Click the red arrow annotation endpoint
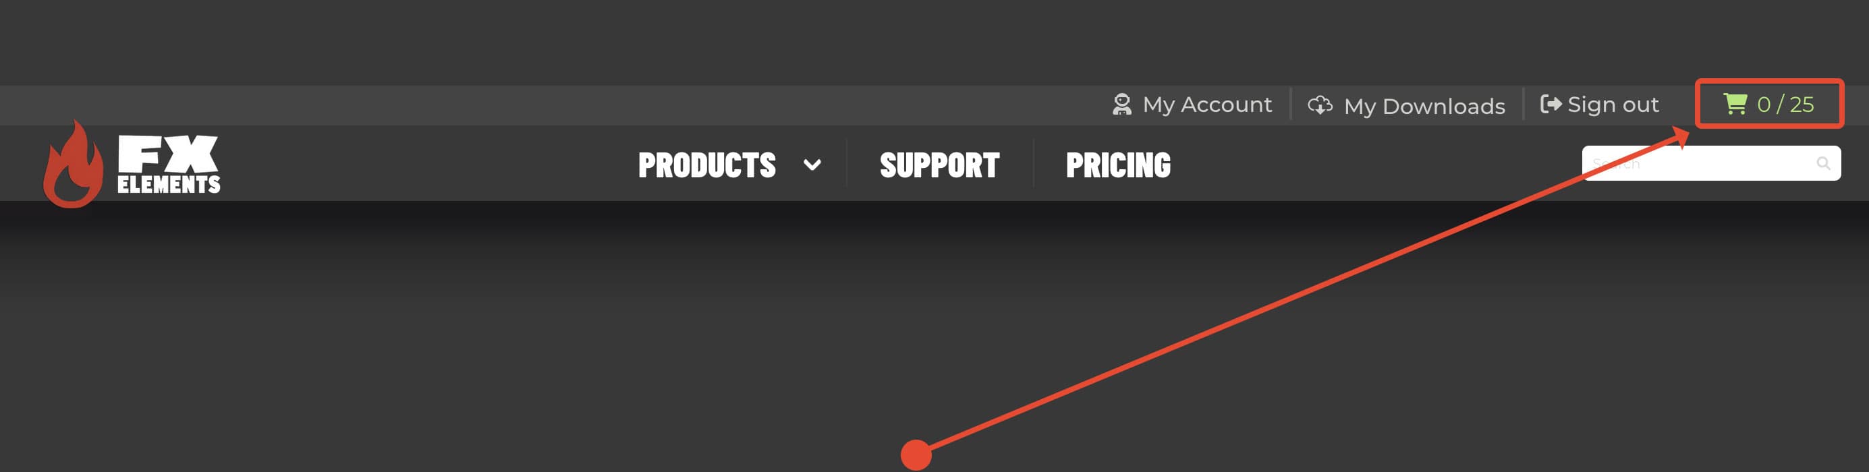 point(916,455)
